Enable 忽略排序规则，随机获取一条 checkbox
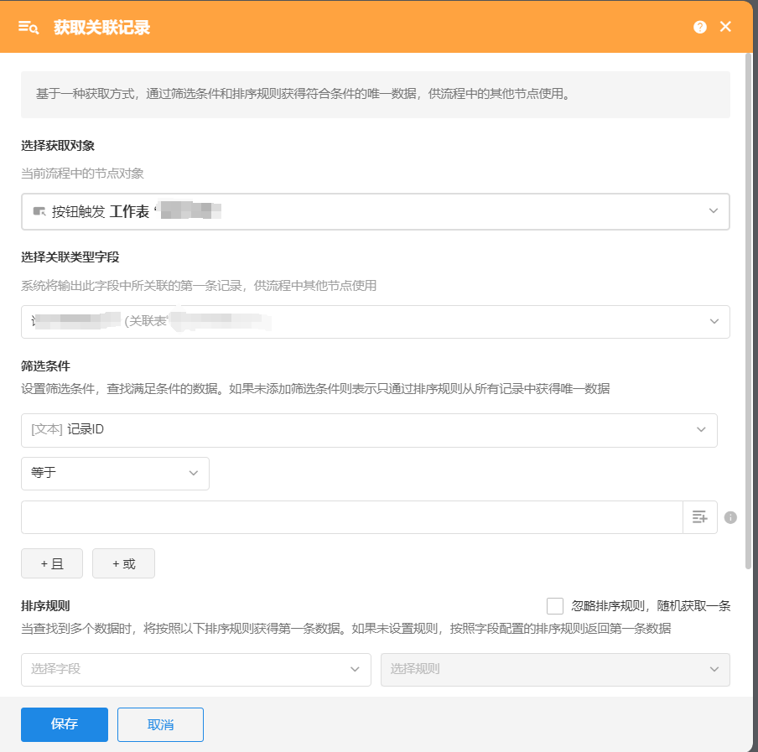The image size is (758, 752). coord(554,606)
